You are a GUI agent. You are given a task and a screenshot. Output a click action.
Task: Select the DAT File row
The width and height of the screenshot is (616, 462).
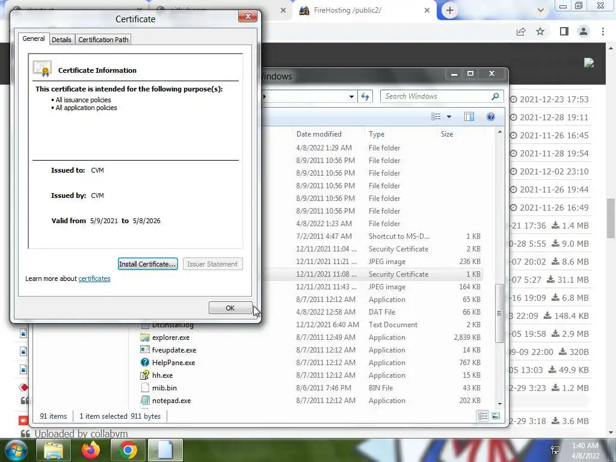pyautogui.click(x=373, y=312)
